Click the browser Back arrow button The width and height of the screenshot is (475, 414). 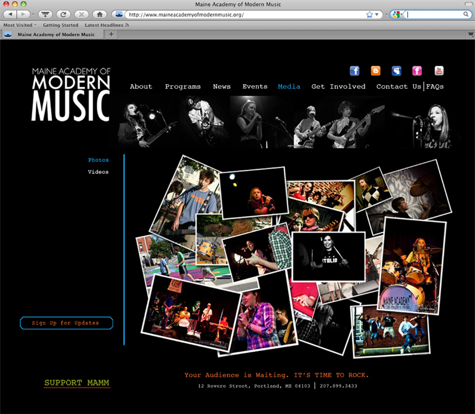(x=10, y=14)
